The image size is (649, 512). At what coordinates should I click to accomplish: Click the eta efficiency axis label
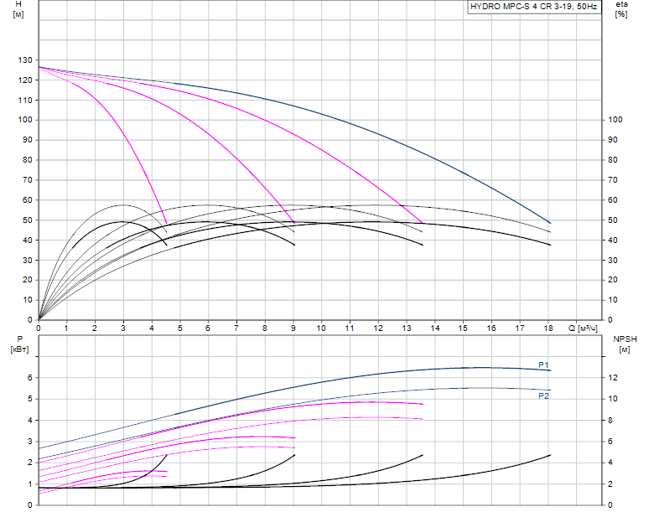click(x=621, y=5)
